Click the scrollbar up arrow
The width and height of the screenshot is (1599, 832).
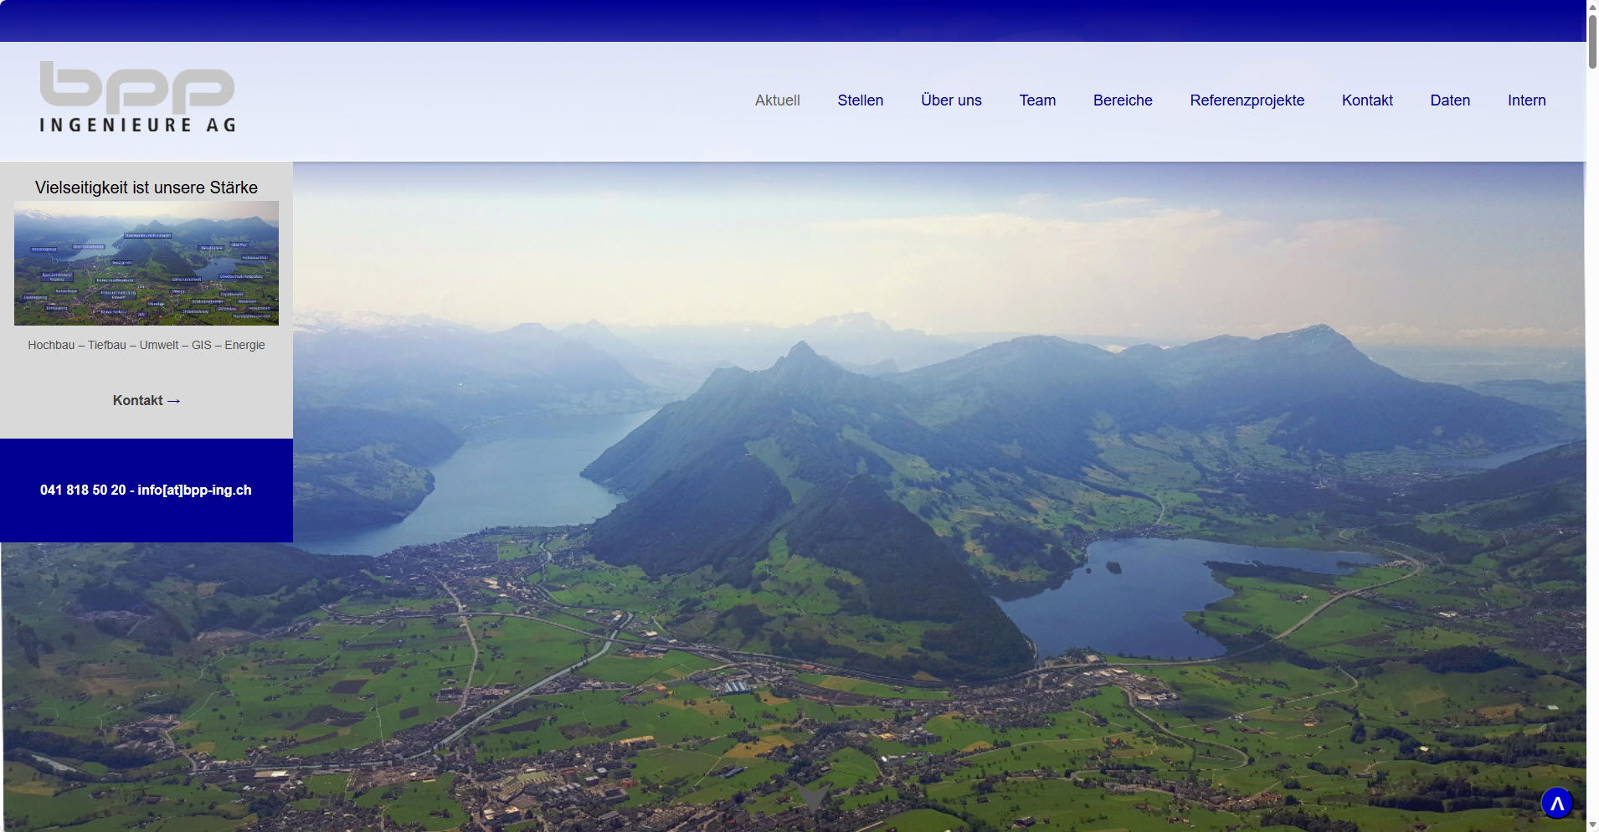pyautogui.click(x=1591, y=6)
